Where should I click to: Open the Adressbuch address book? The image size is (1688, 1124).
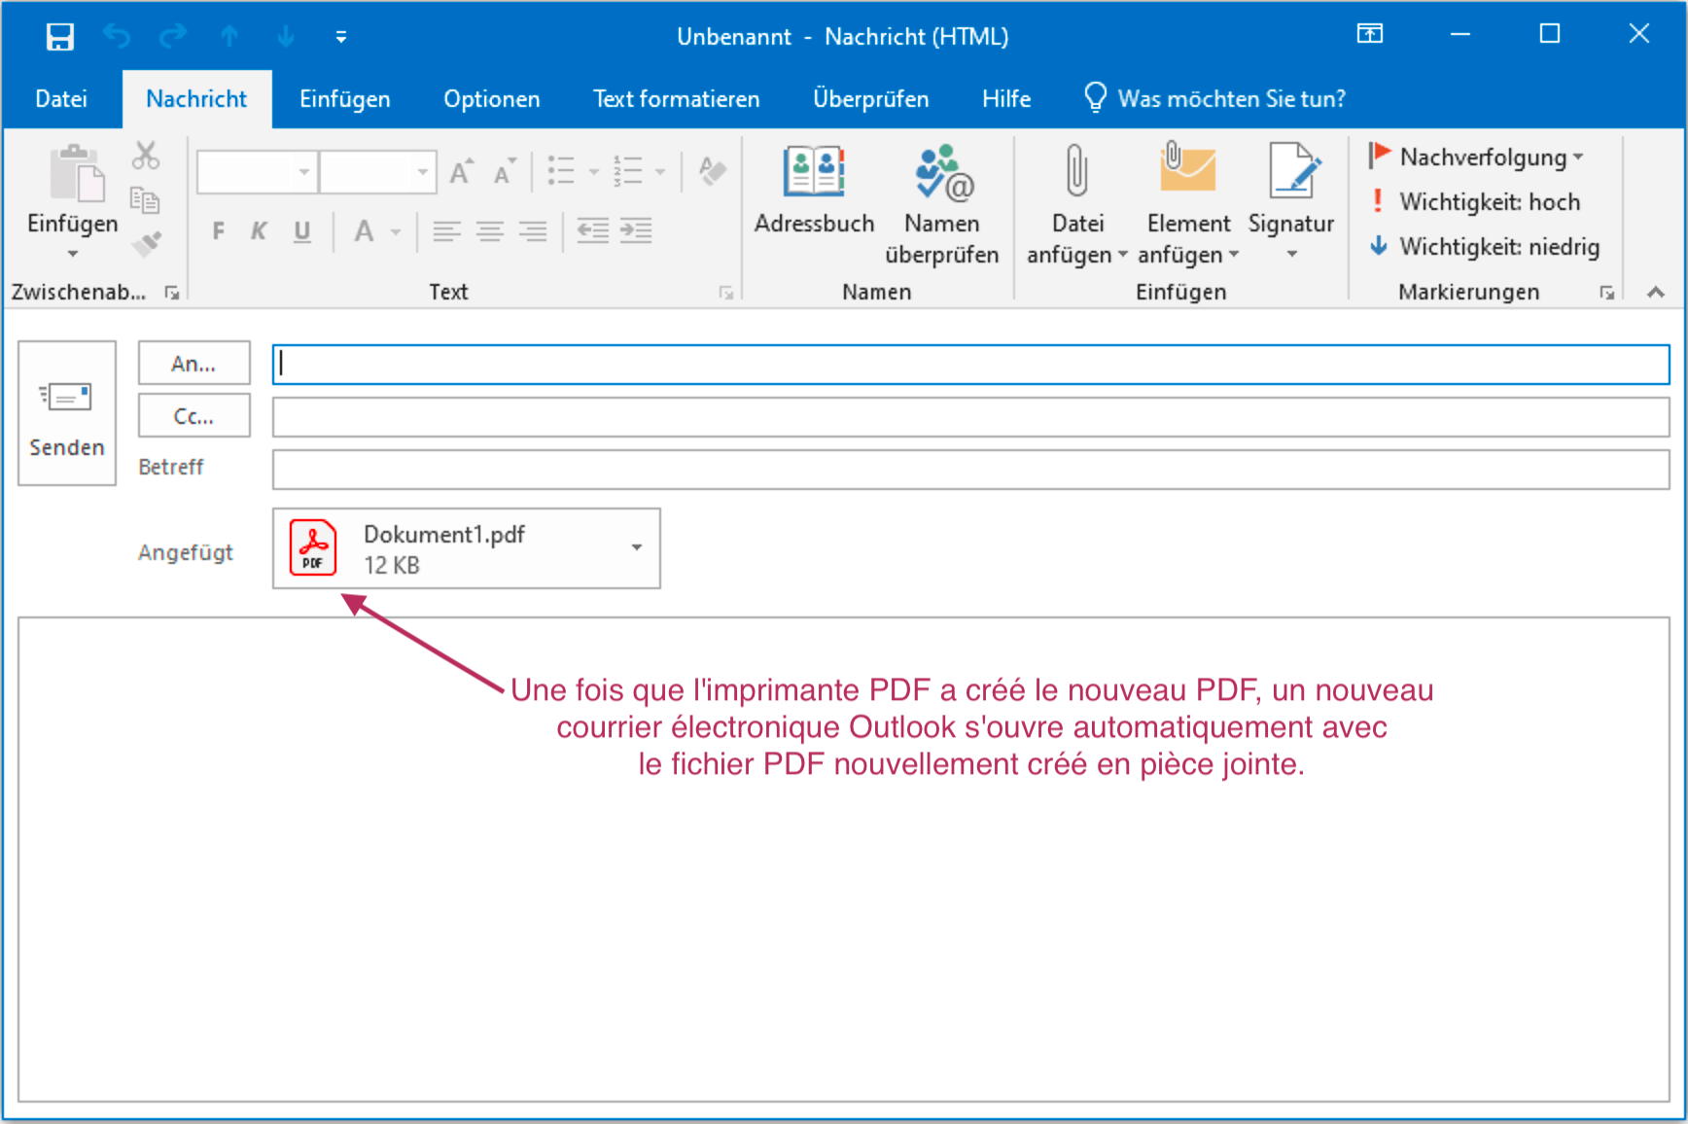pos(814,173)
